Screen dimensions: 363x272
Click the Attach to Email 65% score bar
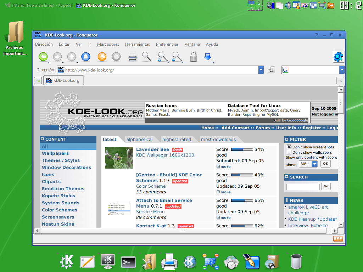(x=242, y=200)
